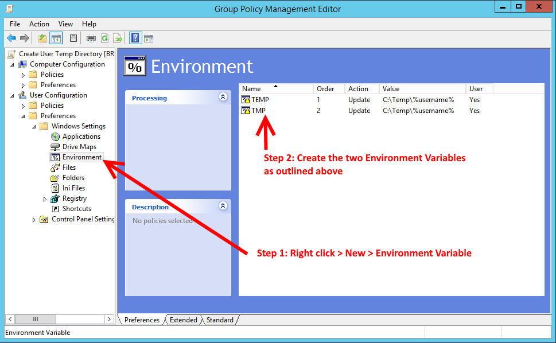The image size is (556, 343).
Task: Click the Forward arrow toolbar icon
Action: [25, 38]
